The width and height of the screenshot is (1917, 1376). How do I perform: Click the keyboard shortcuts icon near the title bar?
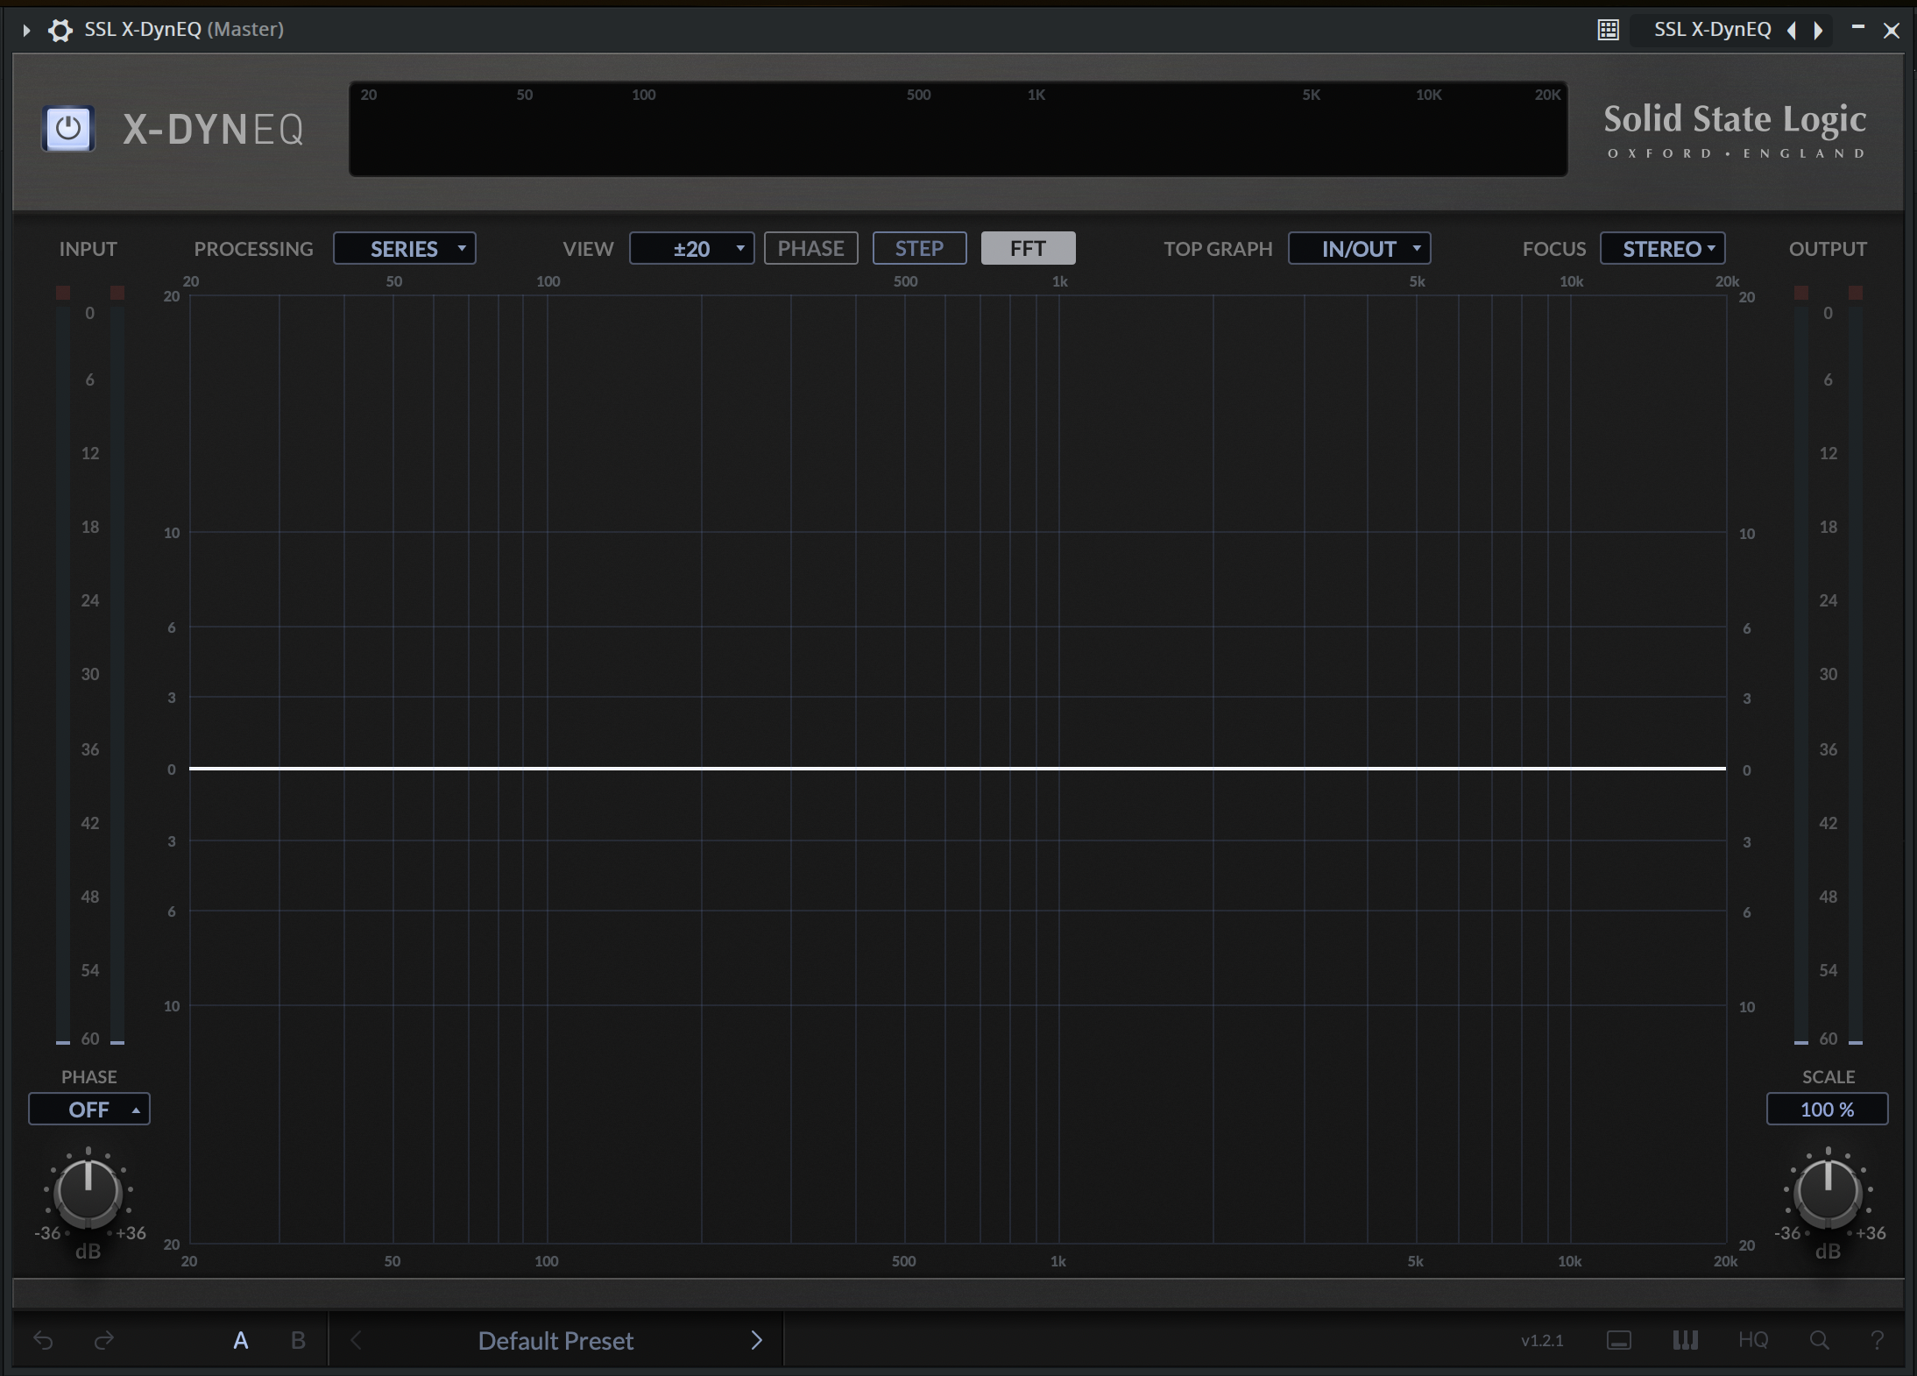point(1608,29)
